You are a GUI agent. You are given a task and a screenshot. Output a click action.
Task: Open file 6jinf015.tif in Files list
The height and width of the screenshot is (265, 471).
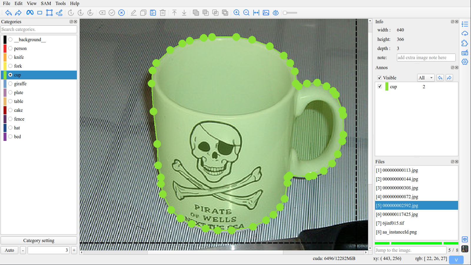point(417,223)
